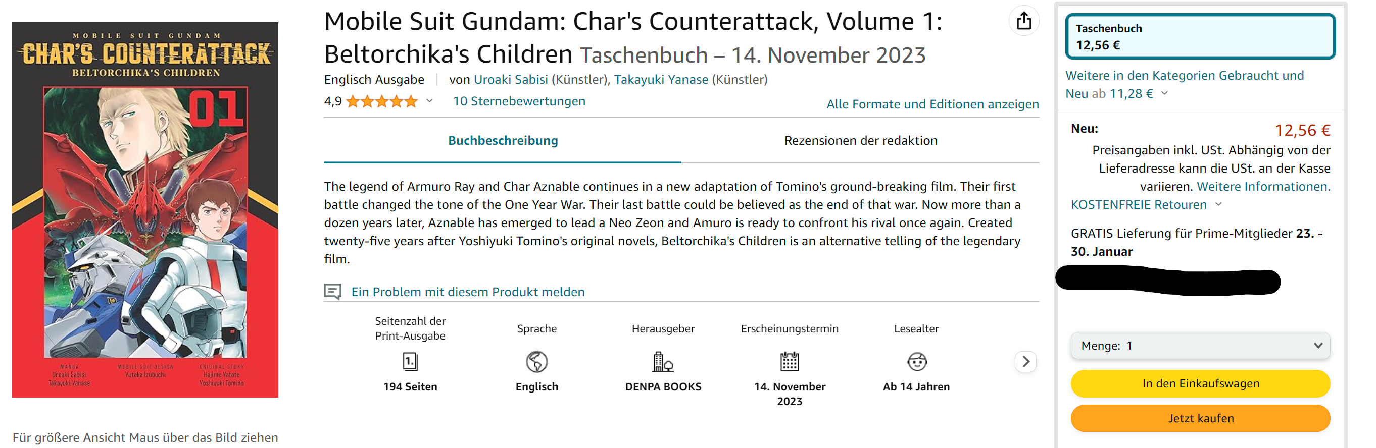Add book via In den Einkaufswagen

click(1200, 383)
